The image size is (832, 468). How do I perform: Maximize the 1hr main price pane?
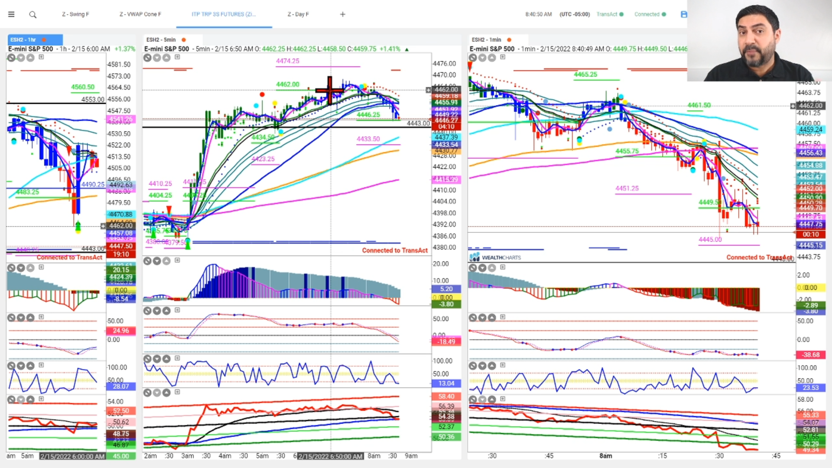click(x=41, y=57)
